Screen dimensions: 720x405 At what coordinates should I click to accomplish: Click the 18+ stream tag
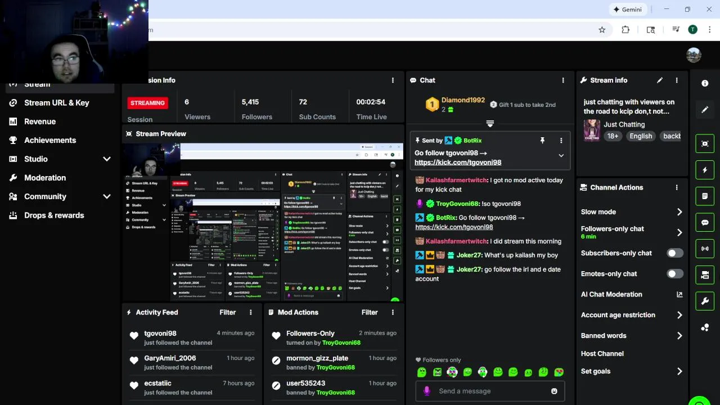[x=613, y=136]
